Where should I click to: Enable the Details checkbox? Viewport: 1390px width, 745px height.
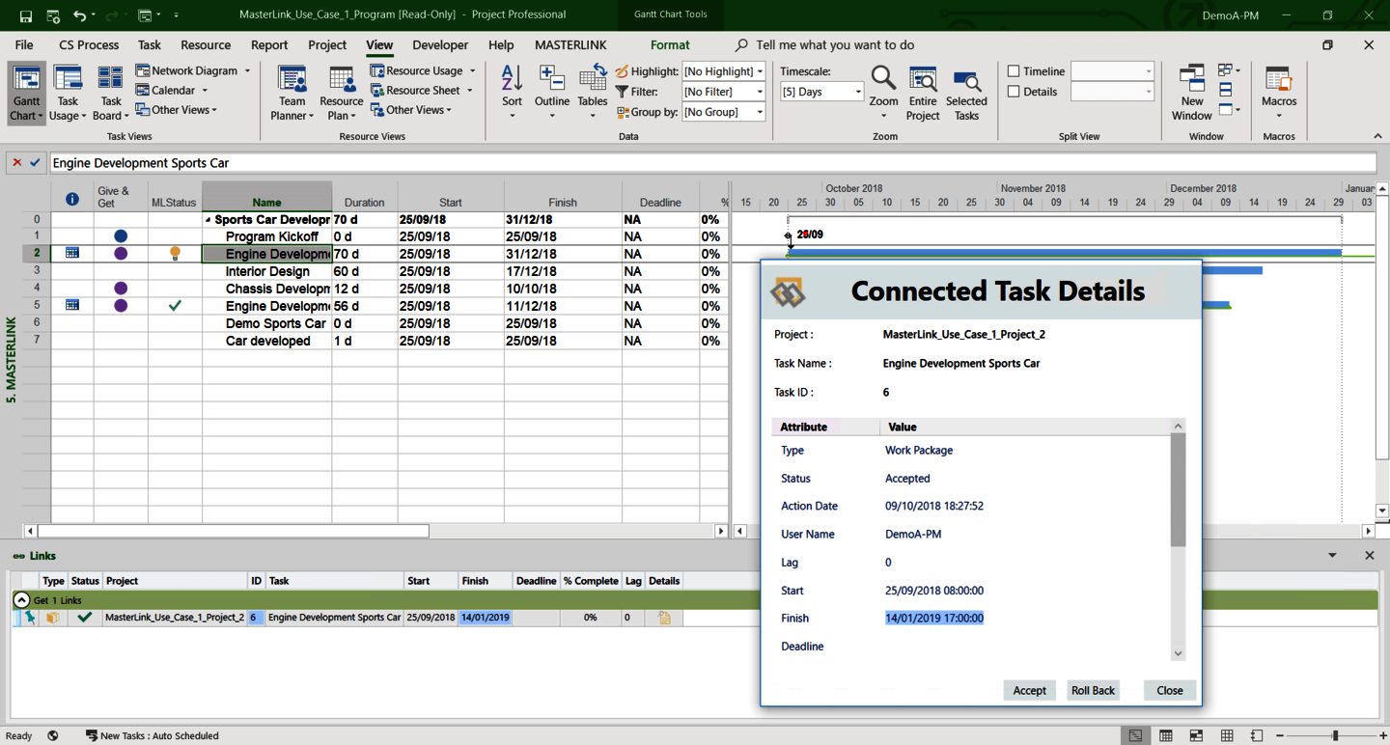pos(1014,92)
